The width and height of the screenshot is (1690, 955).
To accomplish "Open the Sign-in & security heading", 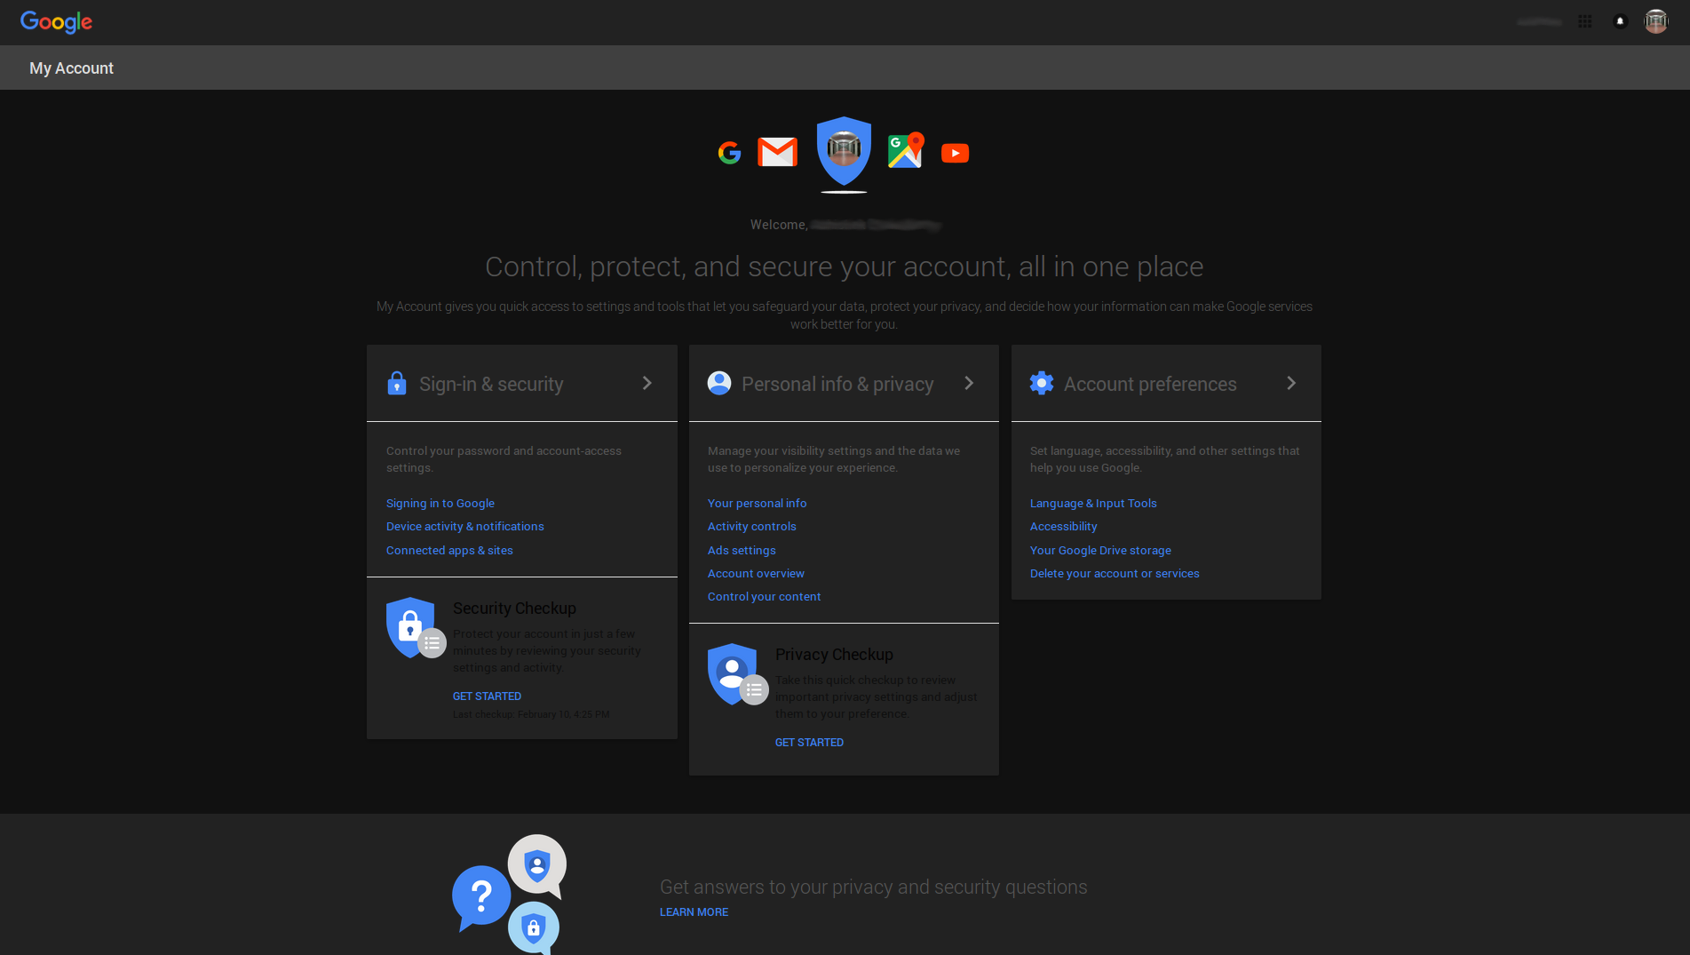I will 491,384.
